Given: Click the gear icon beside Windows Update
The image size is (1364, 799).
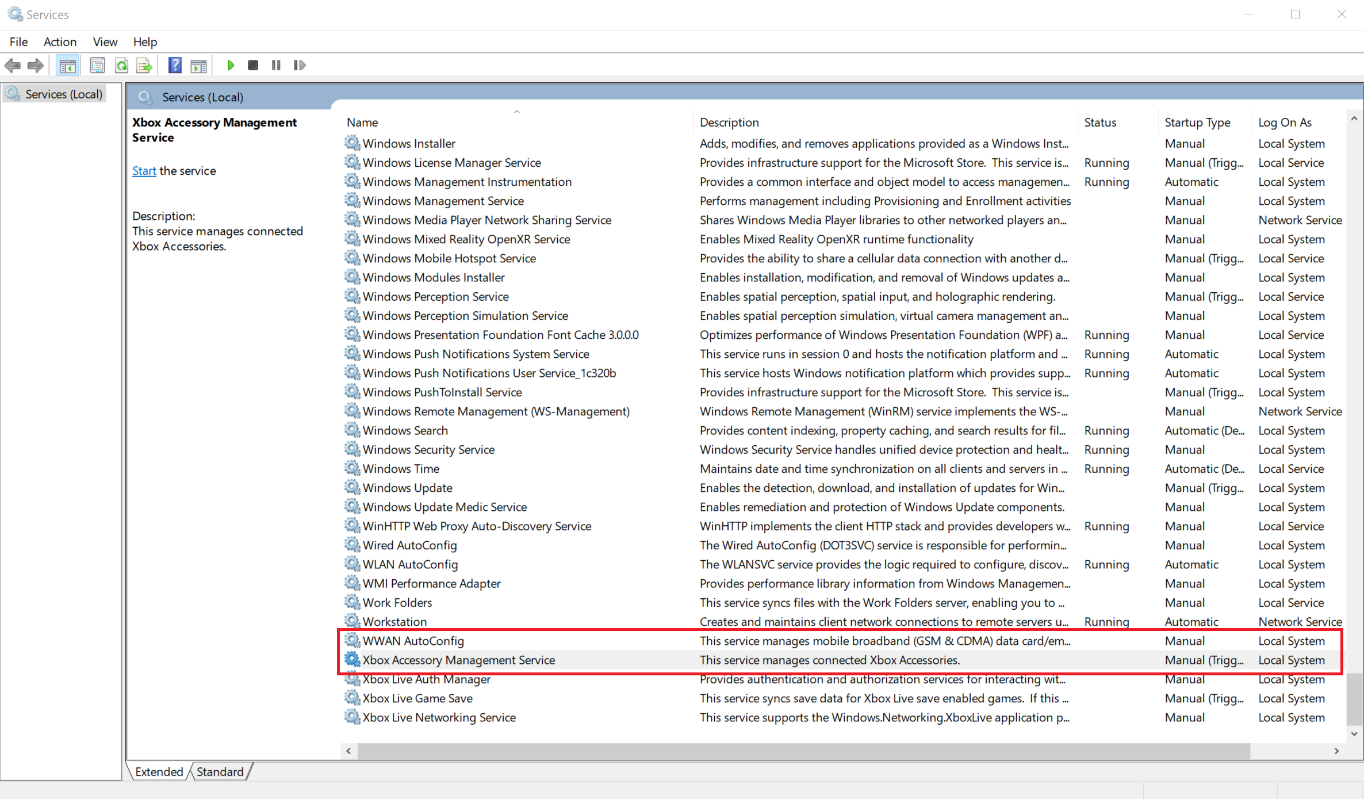Looking at the screenshot, I should point(352,487).
